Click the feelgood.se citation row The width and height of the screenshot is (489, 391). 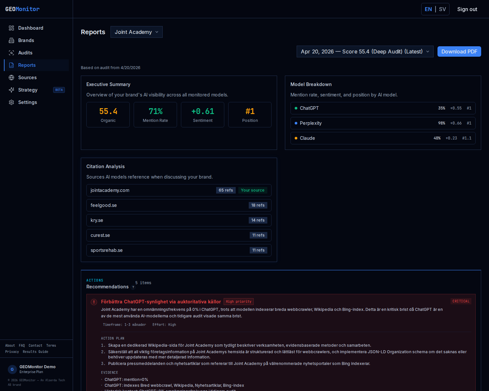(x=179, y=205)
